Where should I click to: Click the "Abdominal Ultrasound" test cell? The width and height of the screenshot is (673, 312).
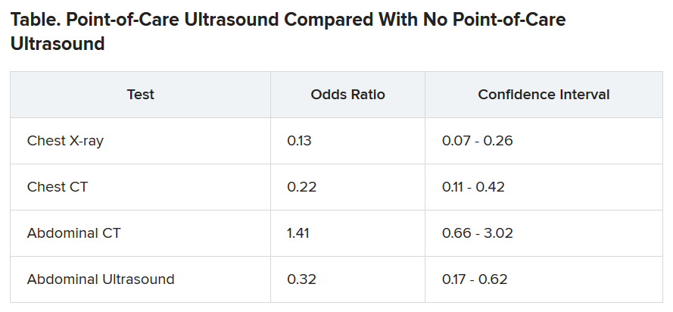coord(101,279)
